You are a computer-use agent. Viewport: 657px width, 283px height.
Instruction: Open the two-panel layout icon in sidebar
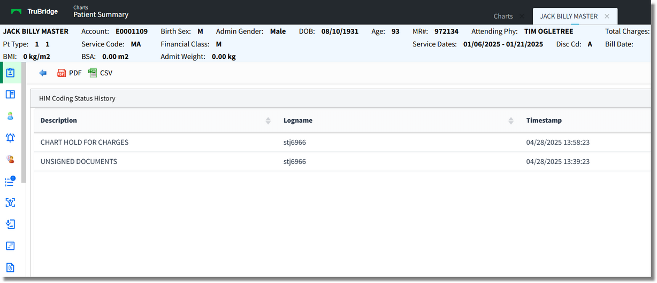coord(10,95)
